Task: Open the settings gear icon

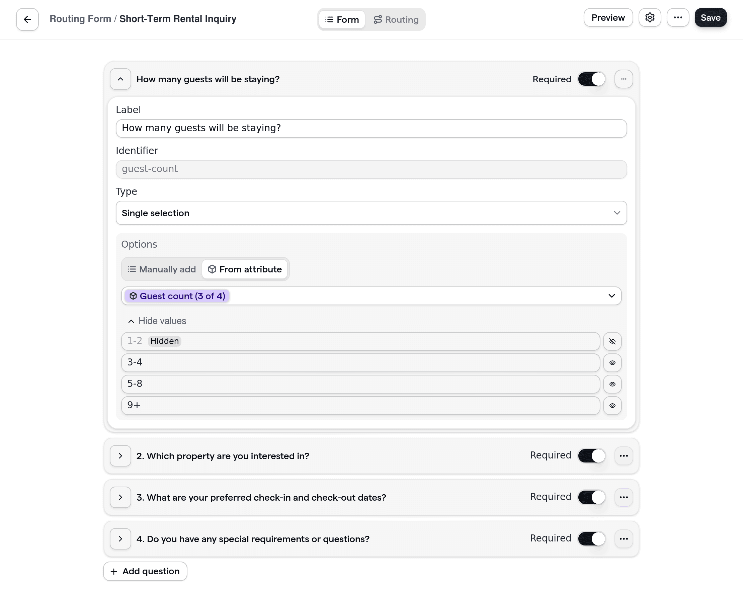Action: (650, 18)
